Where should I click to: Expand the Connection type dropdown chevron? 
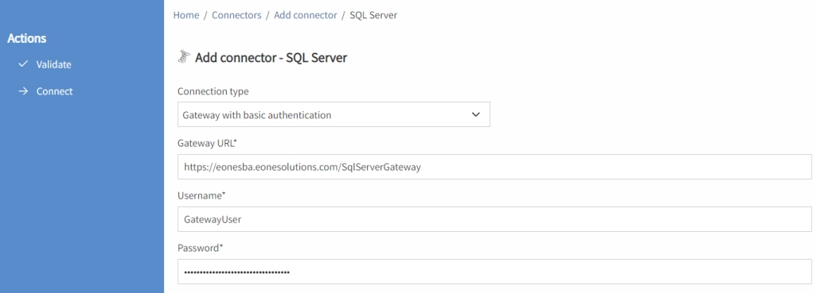pyautogui.click(x=476, y=114)
